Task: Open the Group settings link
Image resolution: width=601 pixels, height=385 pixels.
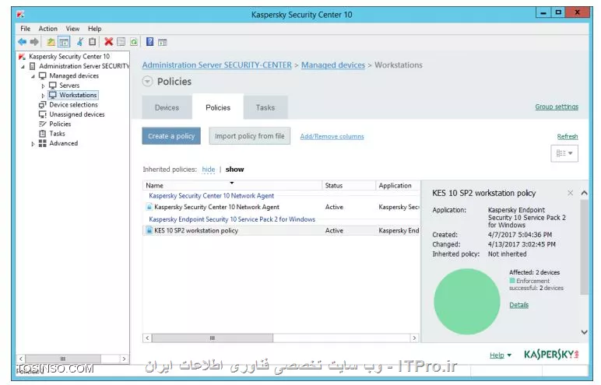Action: tap(557, 107)
